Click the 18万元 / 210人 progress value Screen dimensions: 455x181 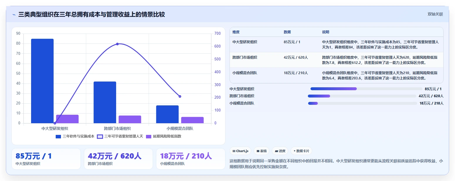pyautogui.click(x=432, y=103)
